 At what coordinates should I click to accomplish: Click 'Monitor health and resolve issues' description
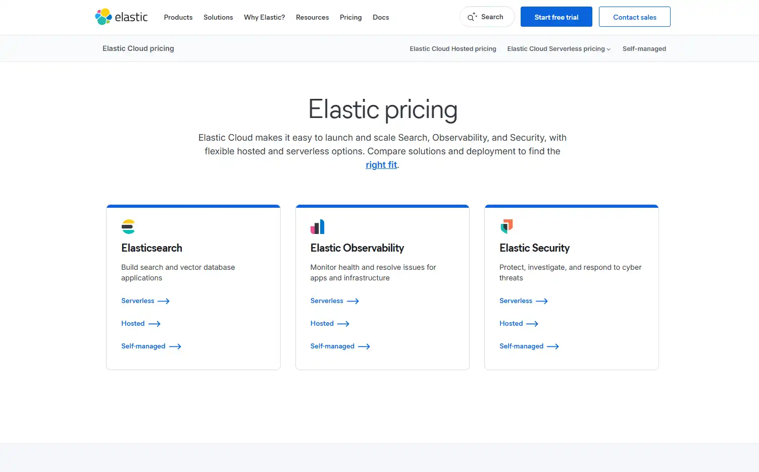pyautogui.click(x=373, y=273)
